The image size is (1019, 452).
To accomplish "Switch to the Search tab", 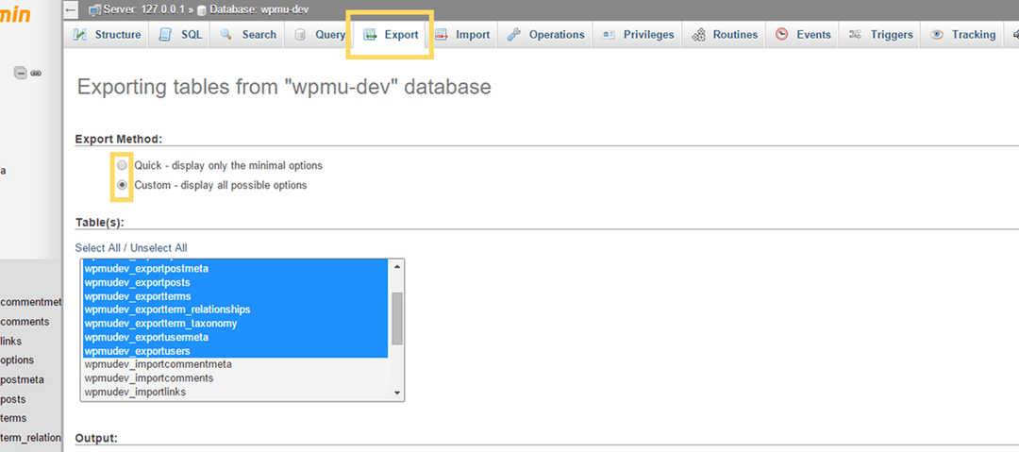I will (x=247, y=35).
